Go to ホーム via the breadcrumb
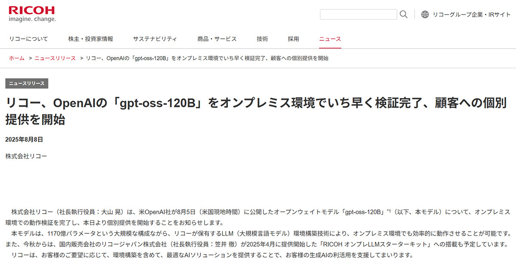 click(17, 58)
